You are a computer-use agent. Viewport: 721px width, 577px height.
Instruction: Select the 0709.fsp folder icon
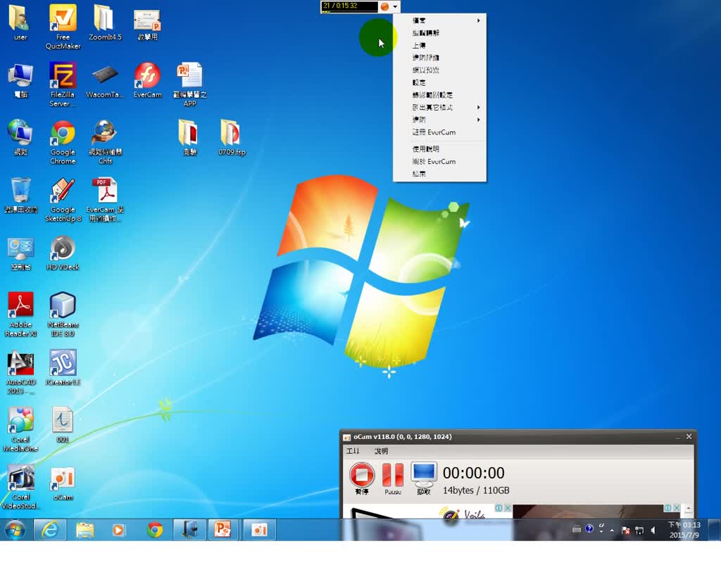232,138
